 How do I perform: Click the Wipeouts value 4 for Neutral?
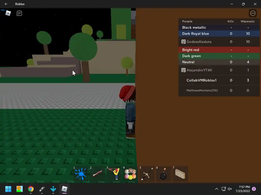[248, 62]
